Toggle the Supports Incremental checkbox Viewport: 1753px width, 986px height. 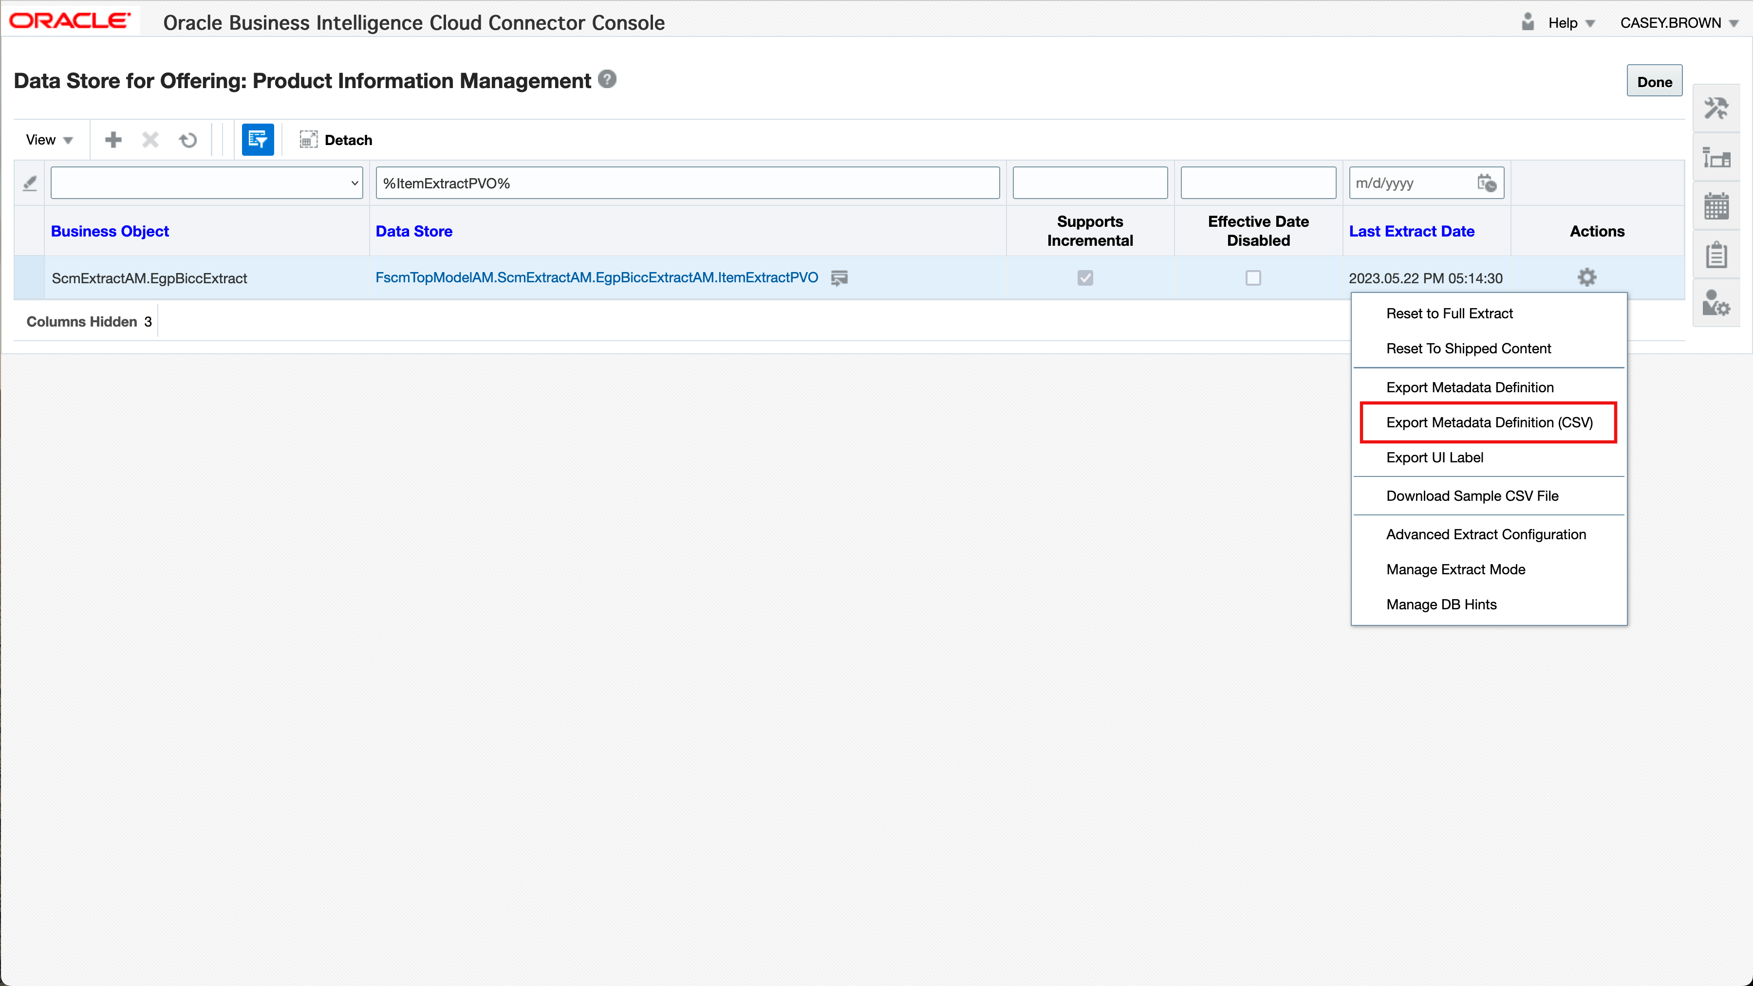point(1085,278)
